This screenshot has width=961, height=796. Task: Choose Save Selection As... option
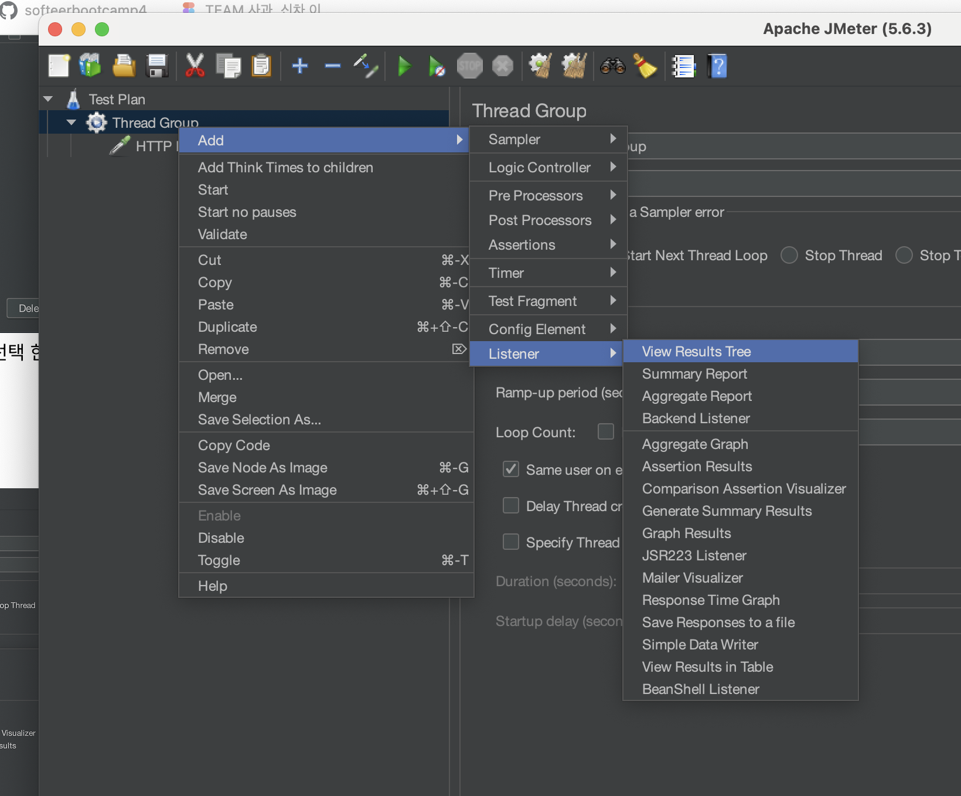326,419
